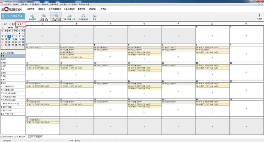The height and width of the screenshot is (142, 264).
Task: Switch to the 회원정보관리 bottom tab
Action: (14, 137)
